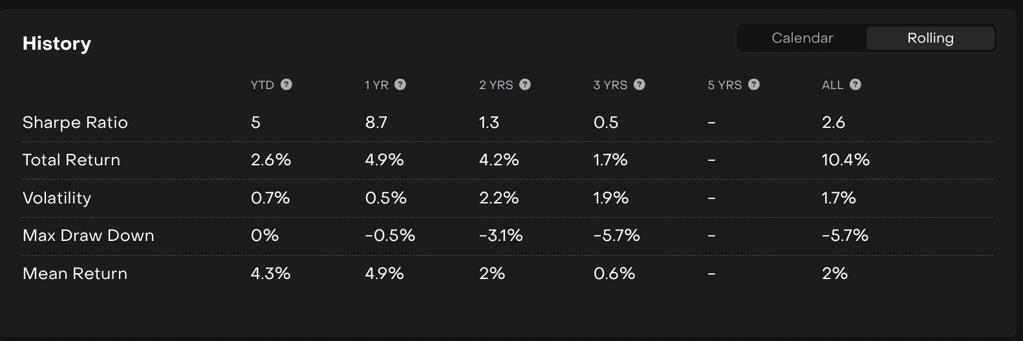Select the Rolling view toggle

[x=930, y=38]
